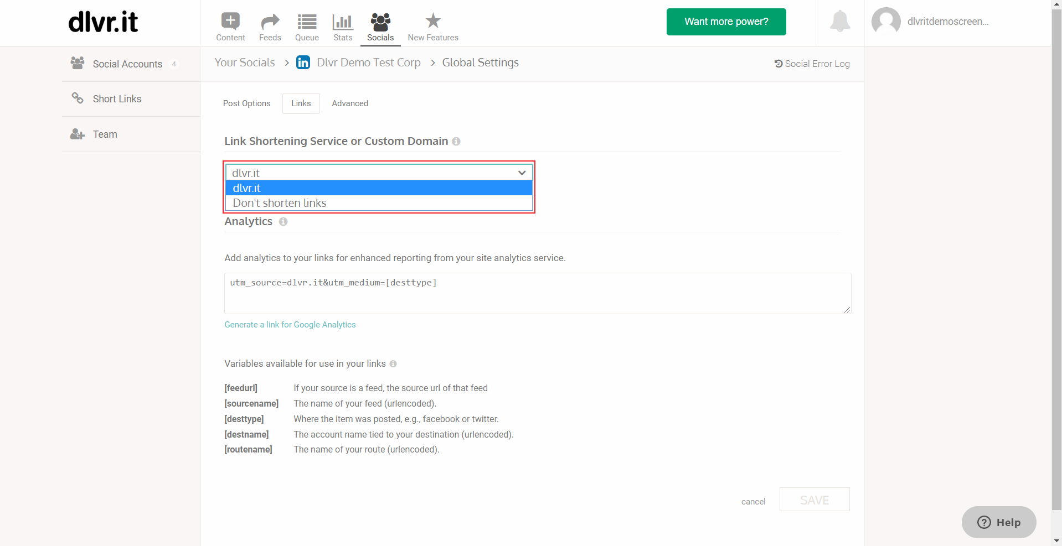
Task: Open New Features star icon
Action: tap(433, 21)
